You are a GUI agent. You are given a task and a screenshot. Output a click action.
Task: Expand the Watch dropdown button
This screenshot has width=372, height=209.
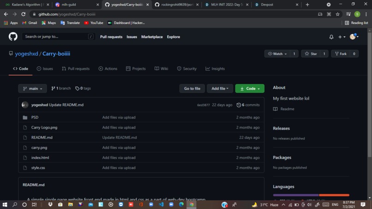[277, 54]
